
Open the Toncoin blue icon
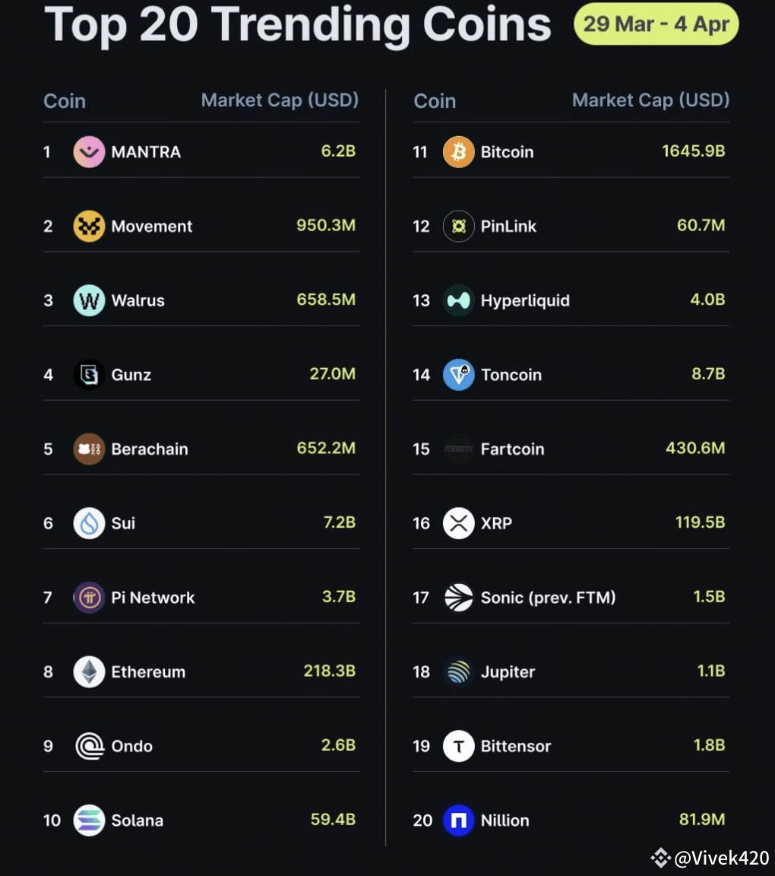pyautogui.click(x=459, y=375)
